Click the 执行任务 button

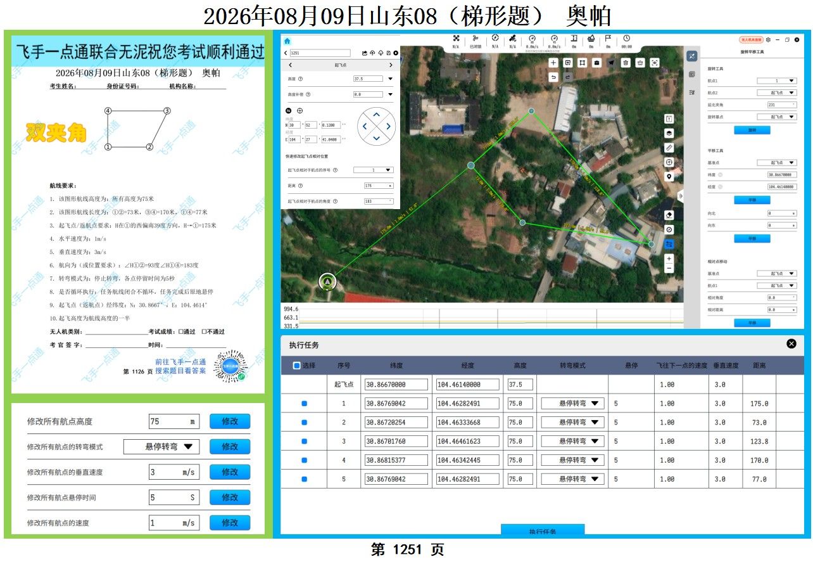coord(543,531)
